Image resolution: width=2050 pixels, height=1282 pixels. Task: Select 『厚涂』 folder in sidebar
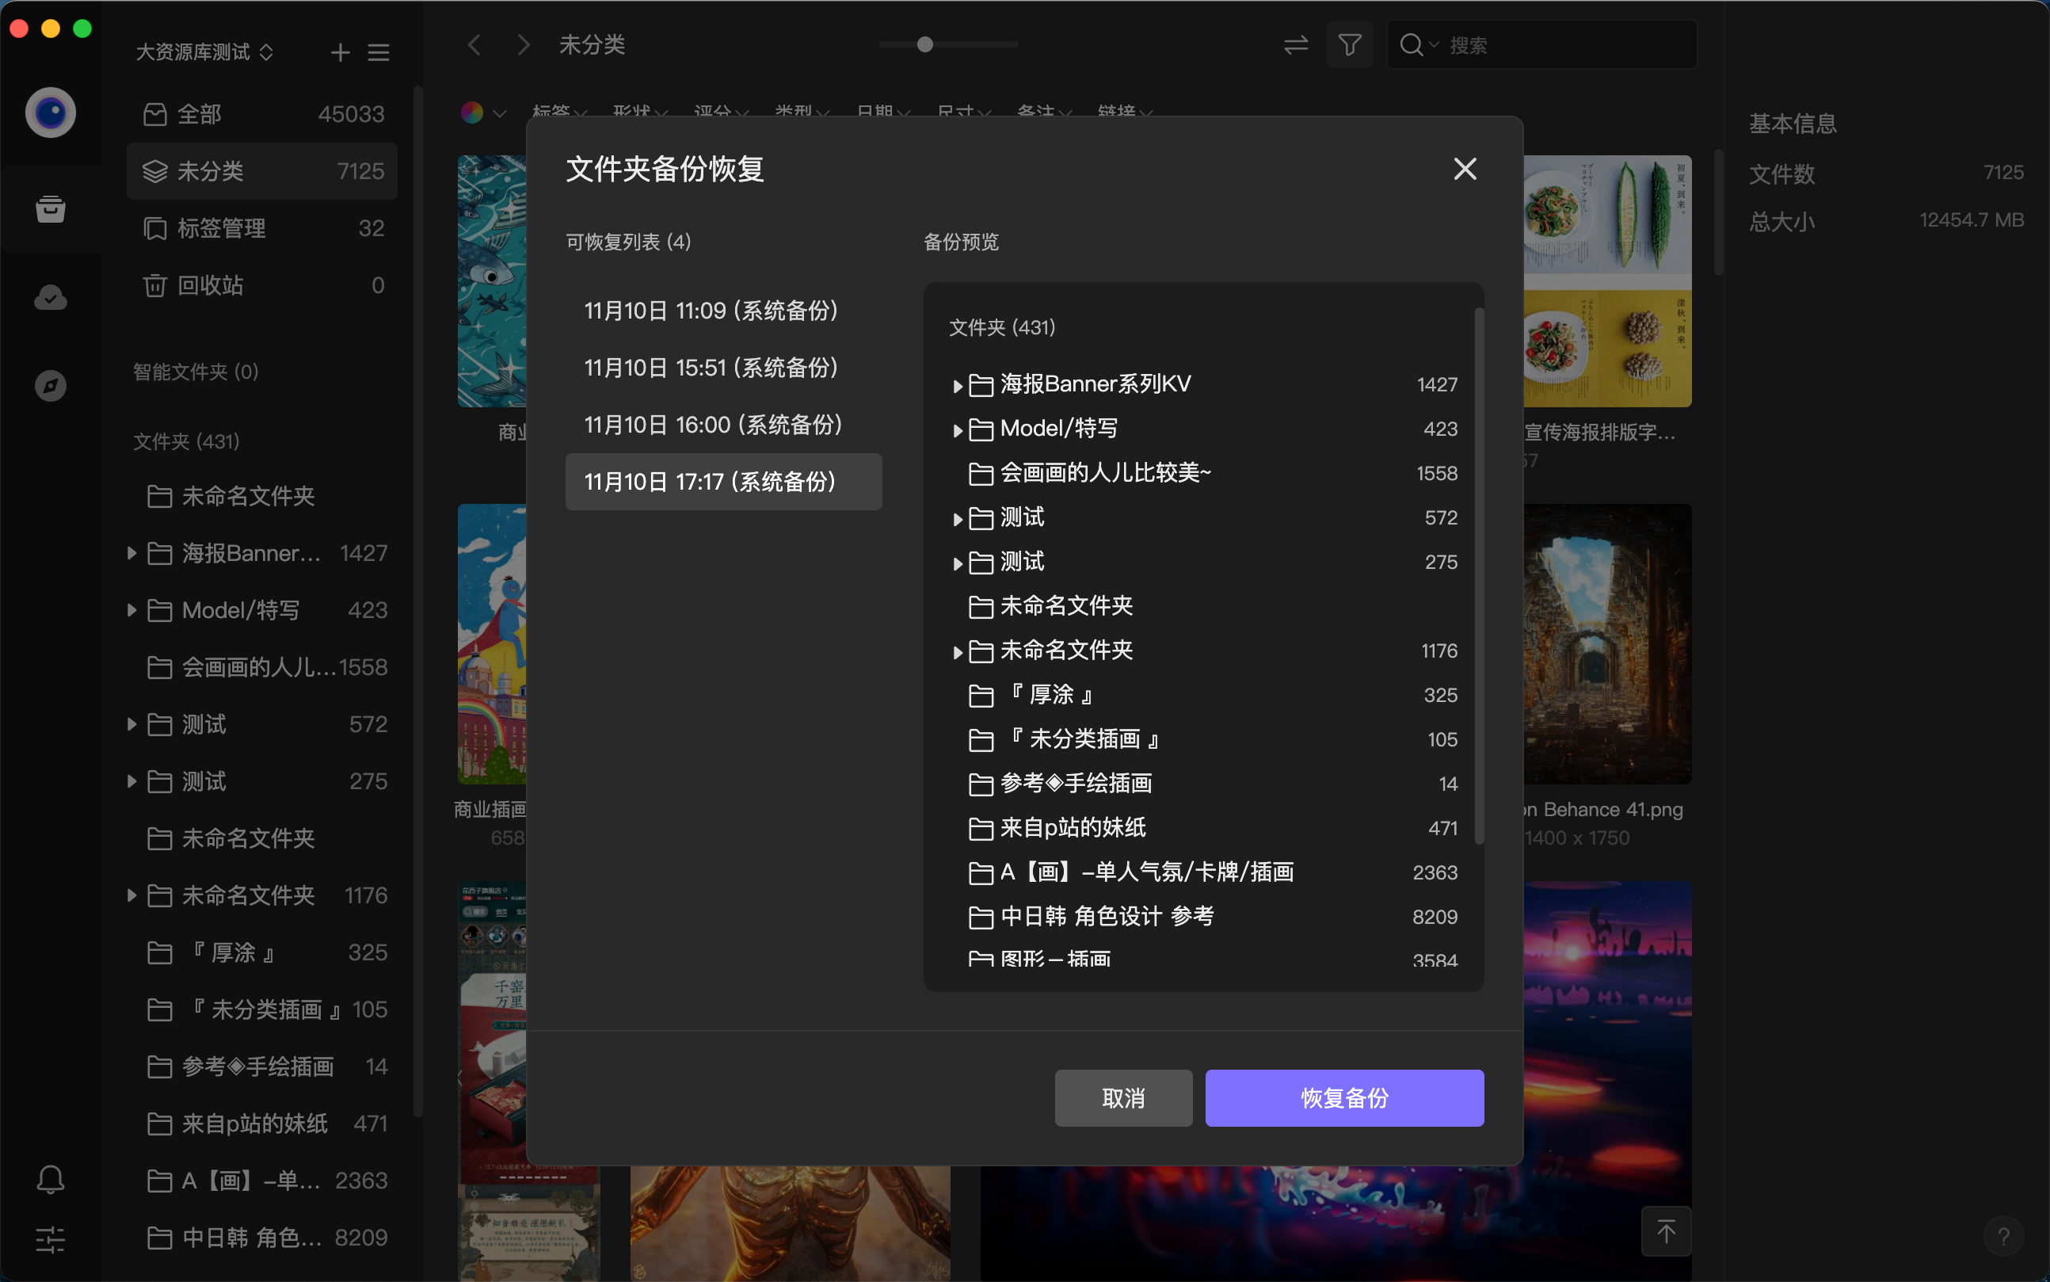263,952
